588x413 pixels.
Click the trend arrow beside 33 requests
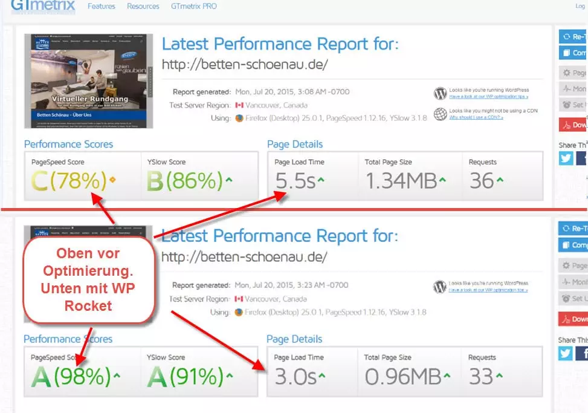(499, 376)
